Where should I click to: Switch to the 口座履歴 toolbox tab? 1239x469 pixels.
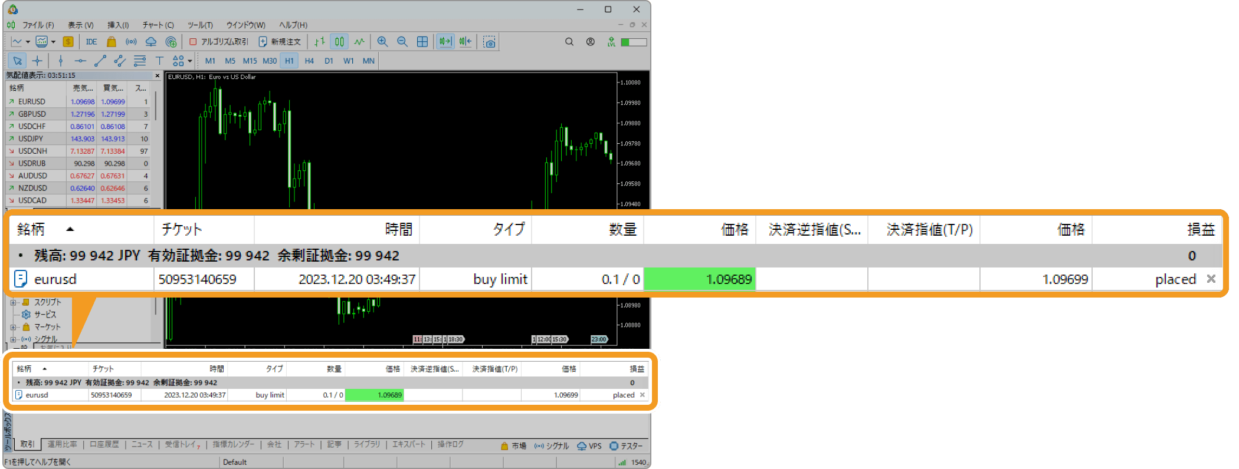104,444
